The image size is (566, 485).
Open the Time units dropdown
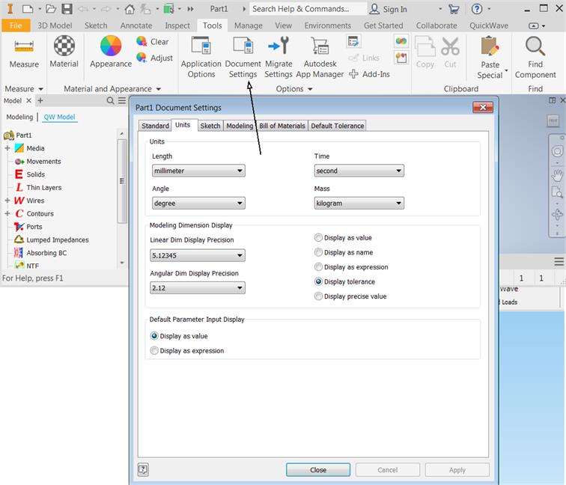359,171
